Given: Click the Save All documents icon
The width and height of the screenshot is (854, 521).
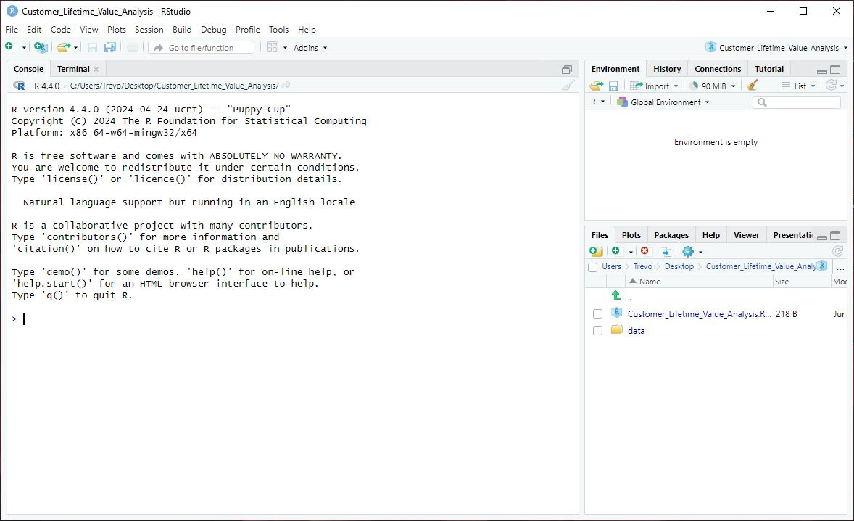Looking at the screenshot, I should click(x=110, y=47).
